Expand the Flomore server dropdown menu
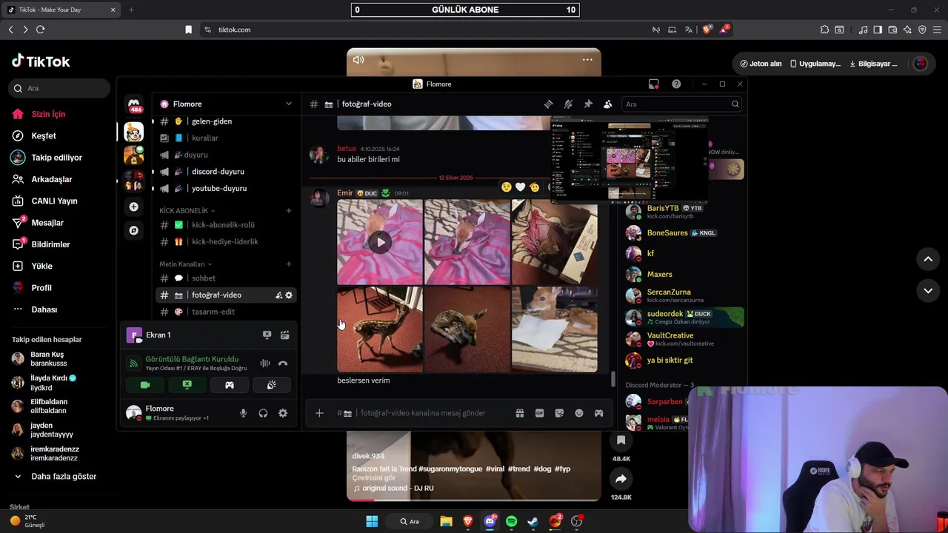This screenshot has height=533, width=948. pos(289,104)
